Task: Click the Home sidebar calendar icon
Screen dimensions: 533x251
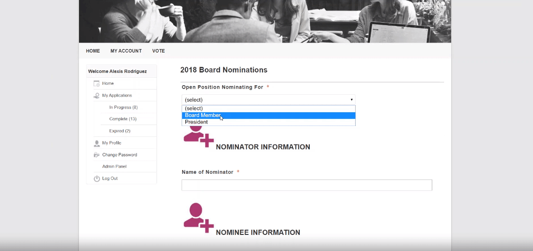Action: [x=96, y=83]
